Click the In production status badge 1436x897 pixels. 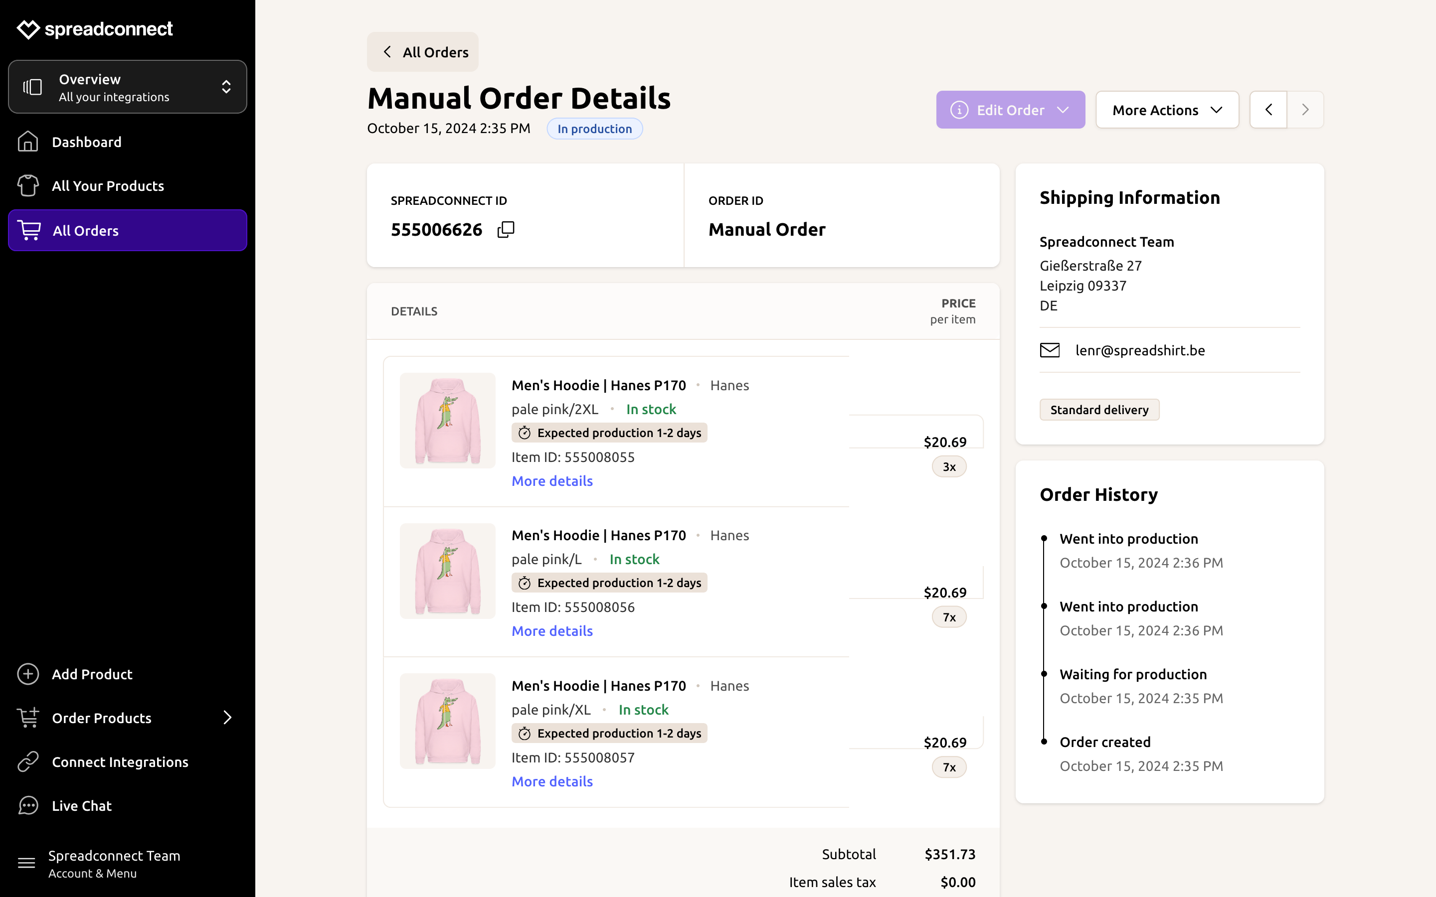coord(594,129)
